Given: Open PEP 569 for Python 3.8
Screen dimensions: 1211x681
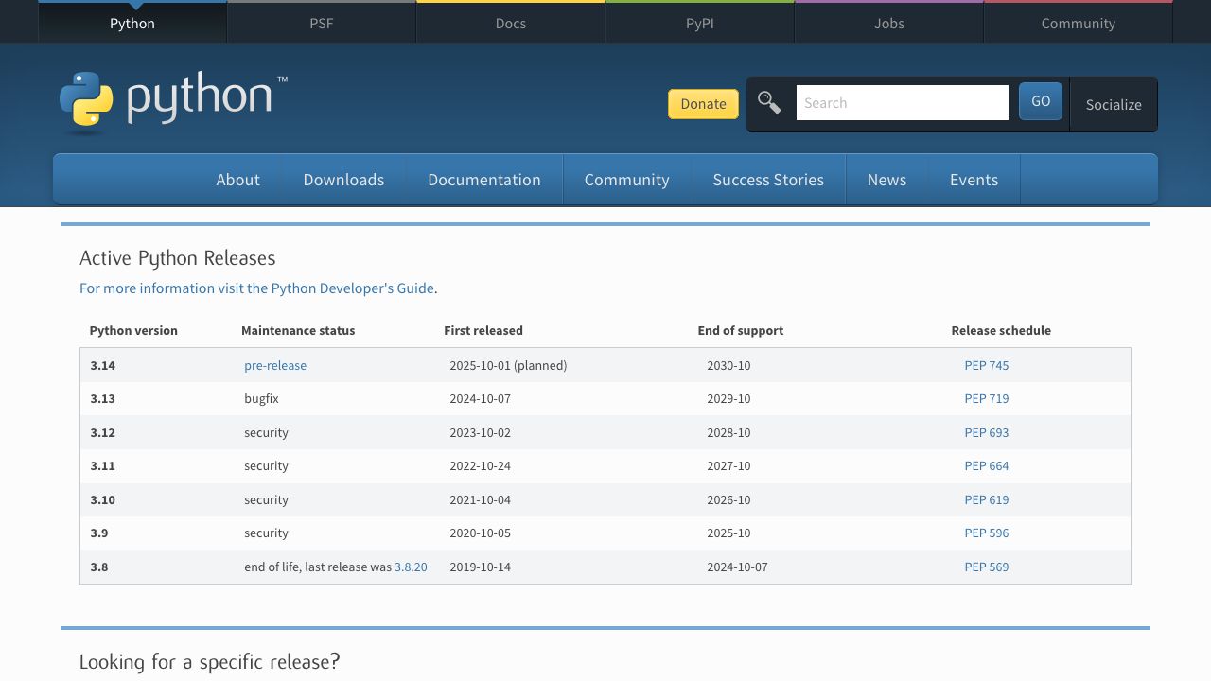Looking at the screenshot, I should (x=986, y=567).
